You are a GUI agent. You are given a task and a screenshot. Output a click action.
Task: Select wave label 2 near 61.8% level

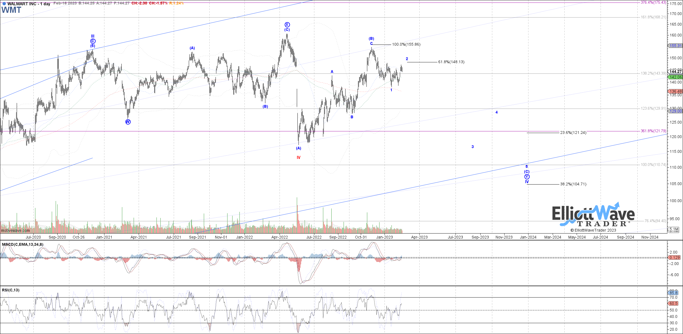[x=407, y=59]
